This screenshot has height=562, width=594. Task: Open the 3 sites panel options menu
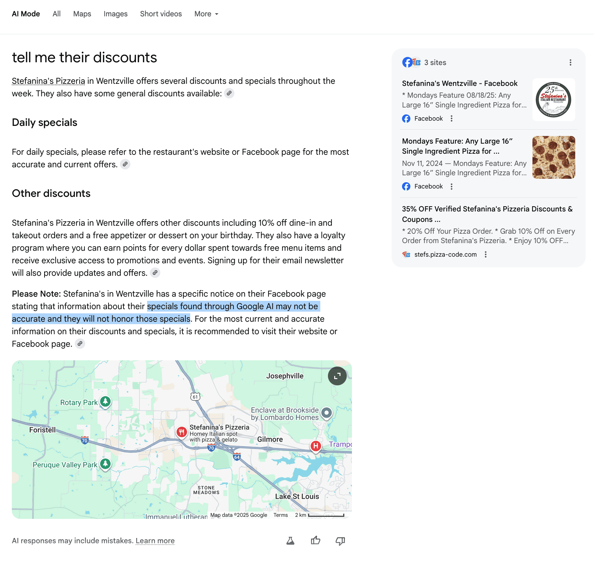click(570, 62)
